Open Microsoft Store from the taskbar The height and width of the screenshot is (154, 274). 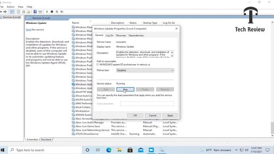tap(130, 150)
